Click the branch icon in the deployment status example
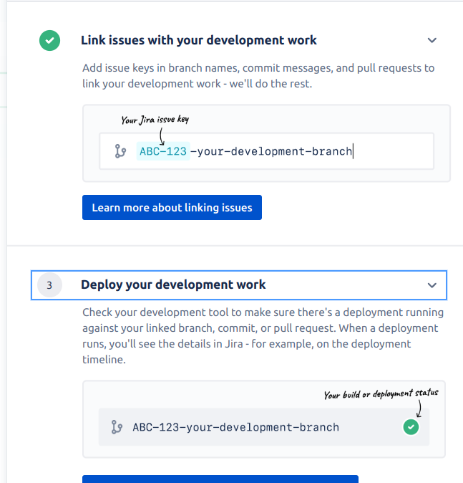This screenshot has width=463, height=483. point(117,427)
